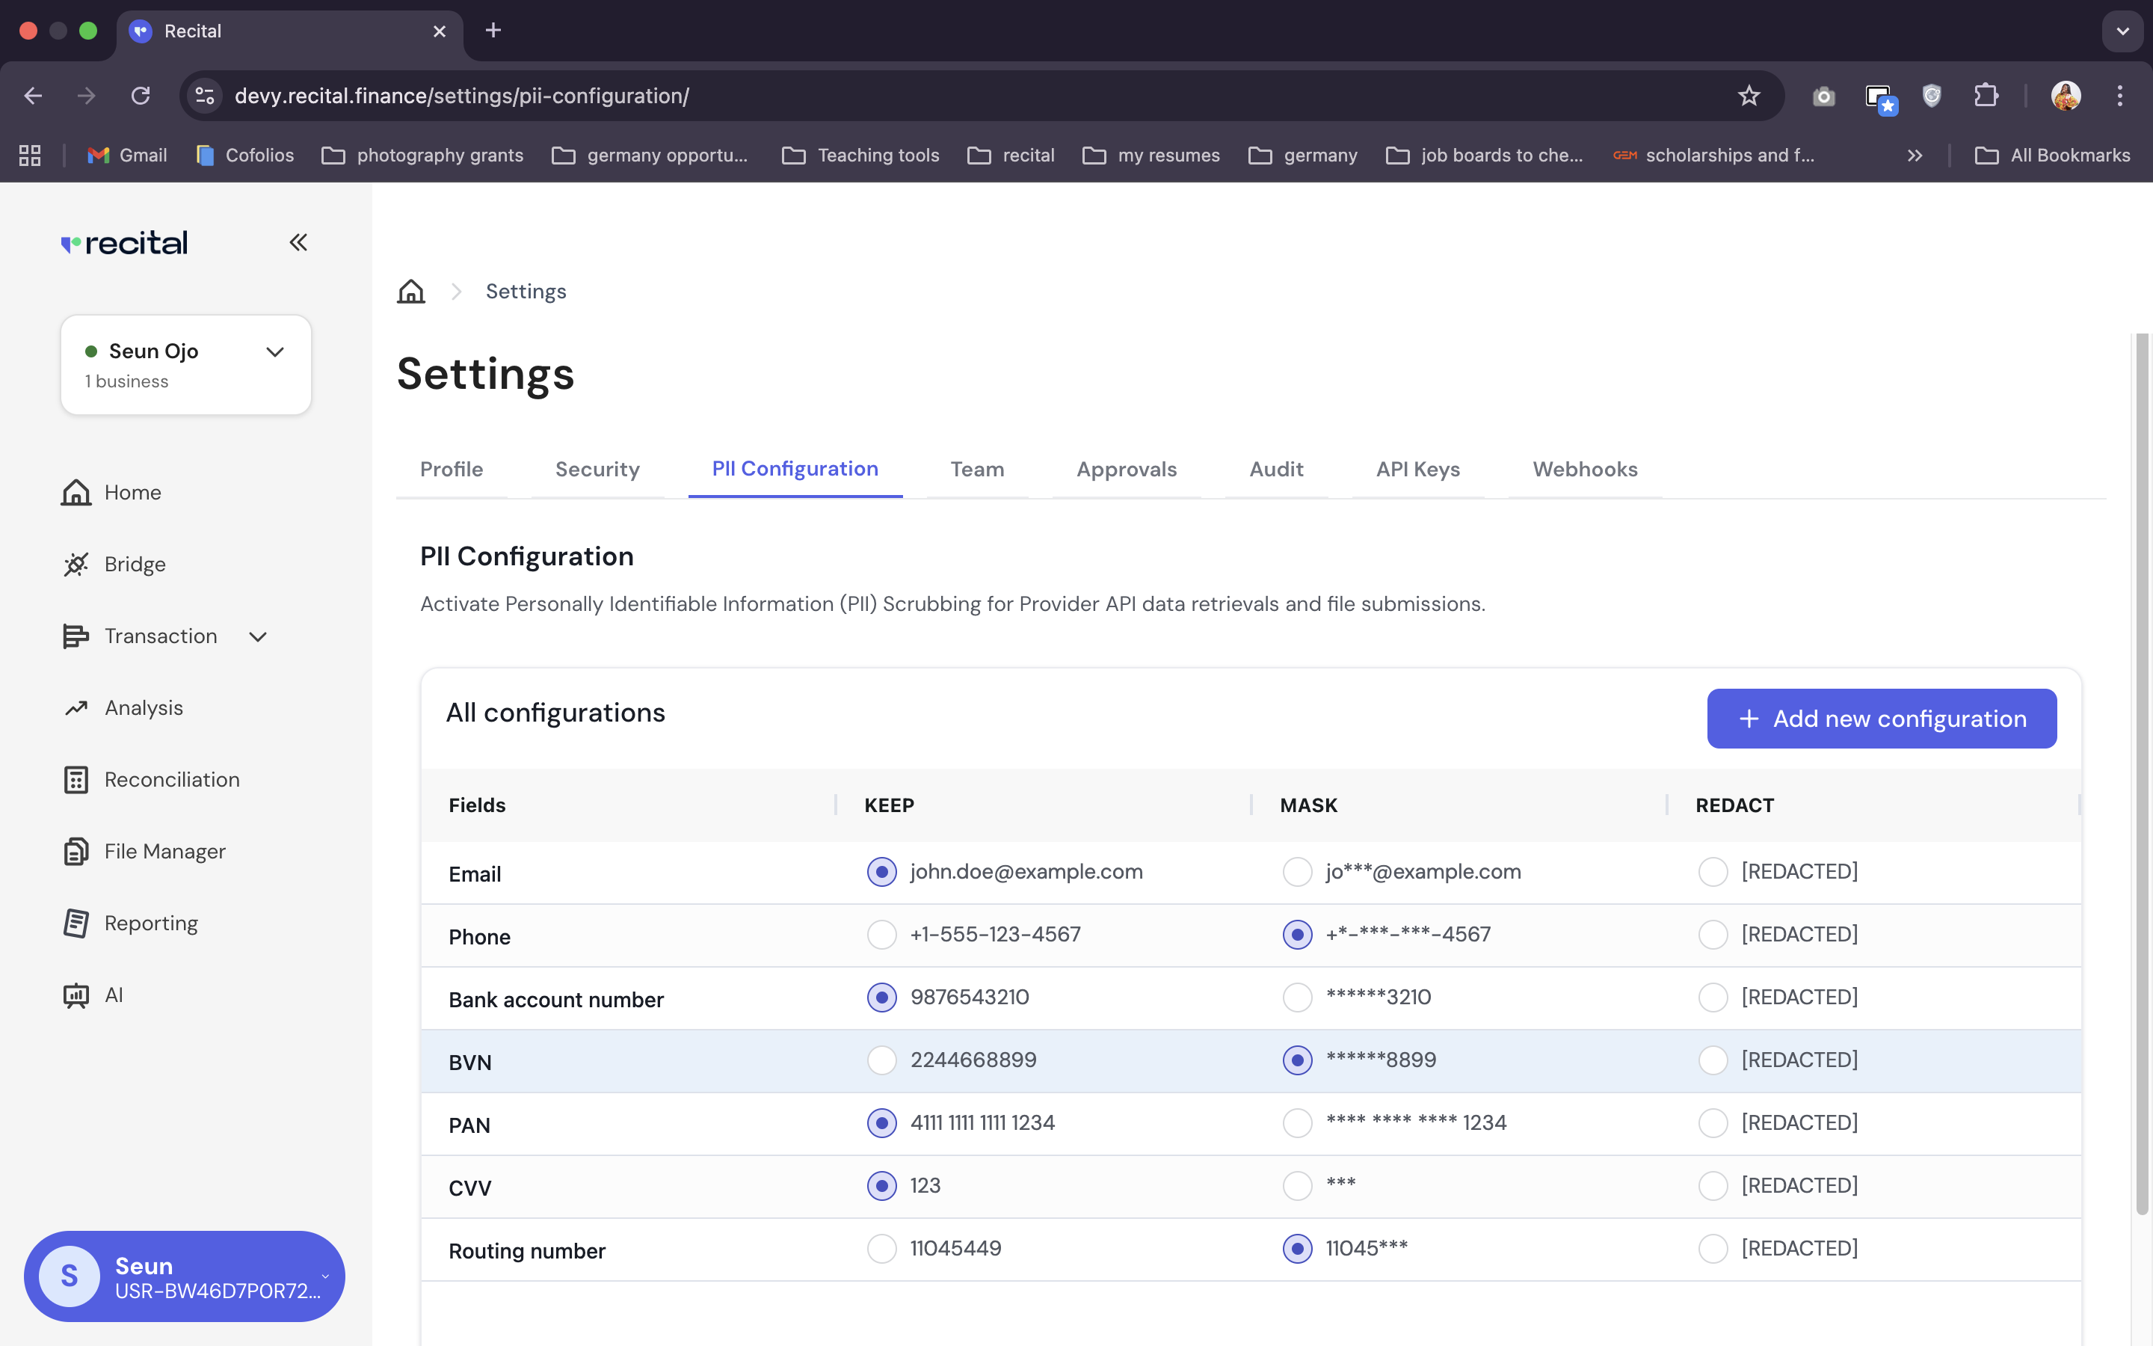Image resolution: width=2153 pixels, height=1346 pixels.
Task: Select AI in the sidebar
Action: click(x=113, y=995)
